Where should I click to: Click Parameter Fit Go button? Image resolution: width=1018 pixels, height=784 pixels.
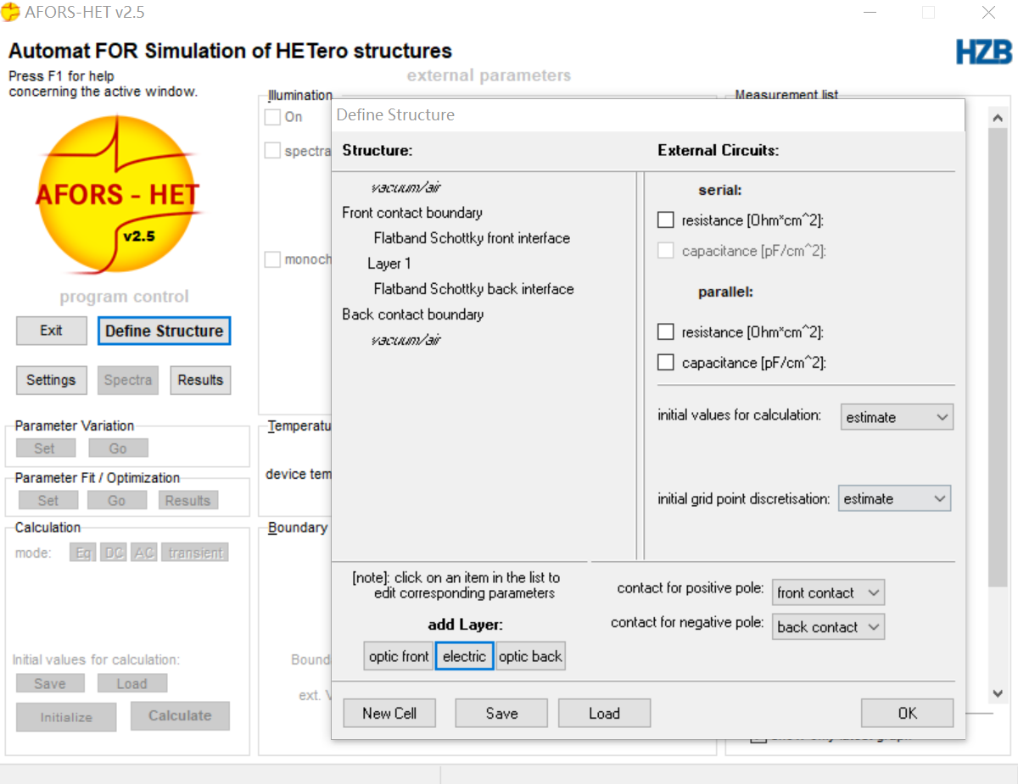tap(116, 500)
